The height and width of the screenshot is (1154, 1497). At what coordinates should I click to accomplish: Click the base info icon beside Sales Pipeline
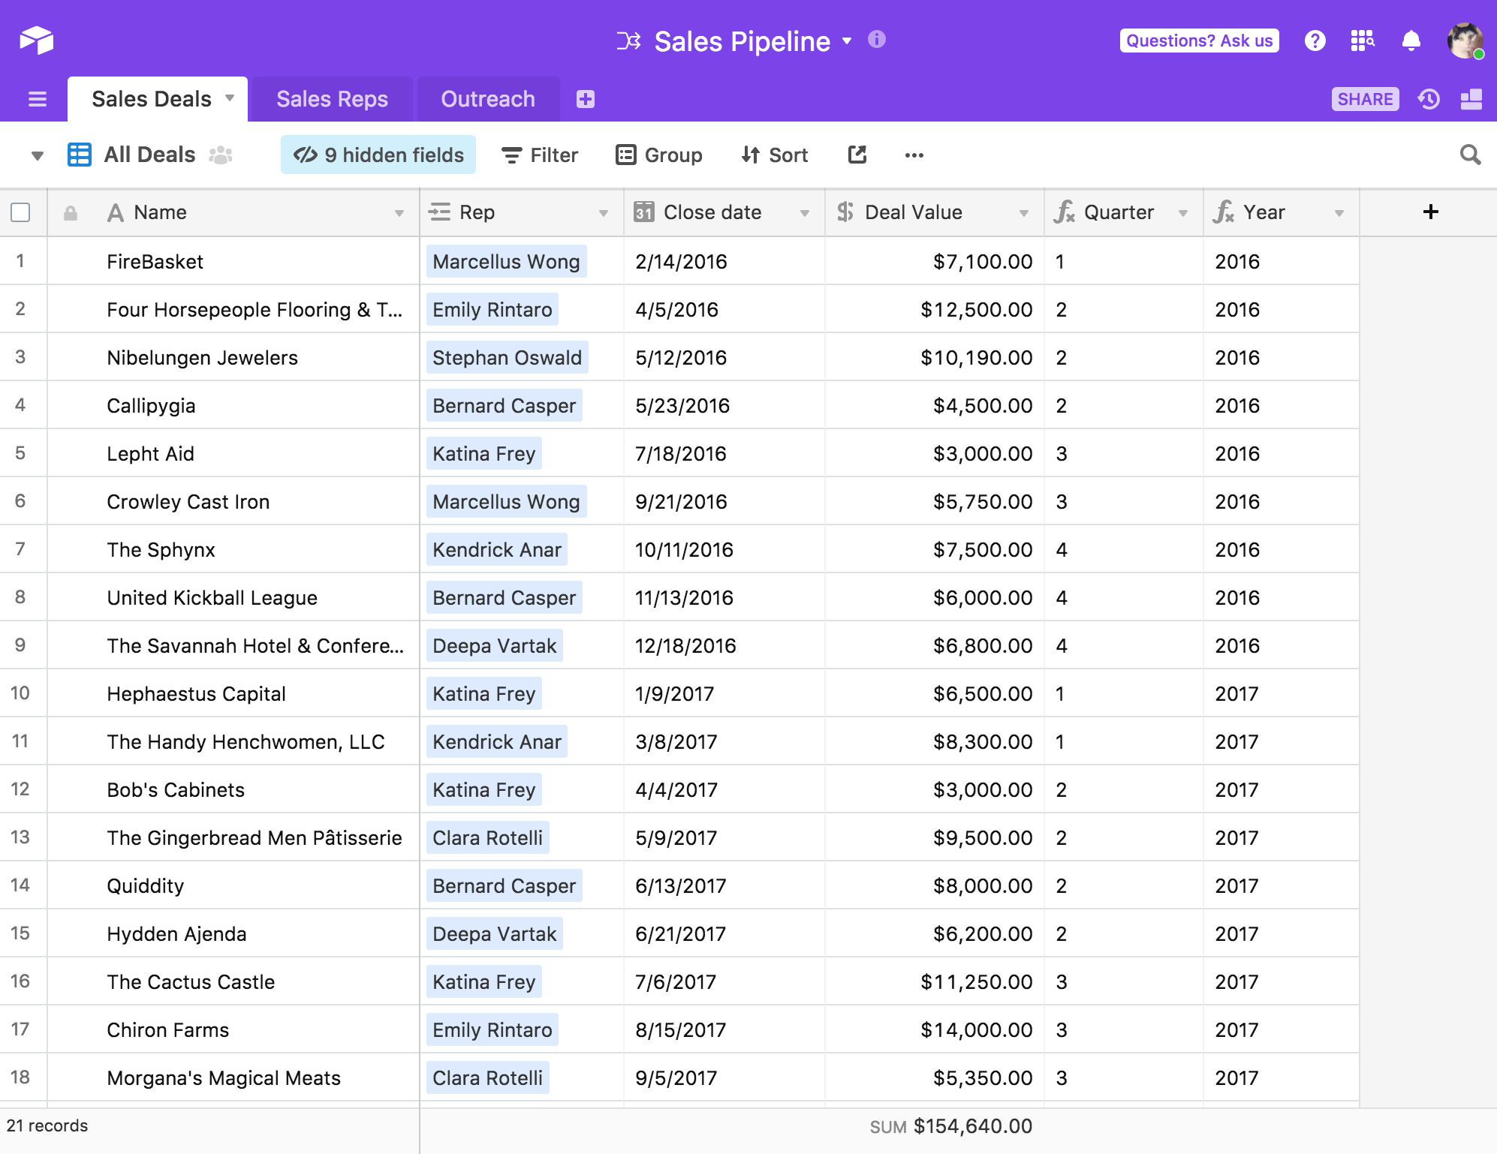pos(876,39)
